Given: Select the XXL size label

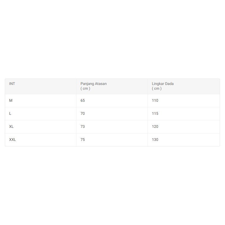Looking at the screenshot, I should [13, 140].
